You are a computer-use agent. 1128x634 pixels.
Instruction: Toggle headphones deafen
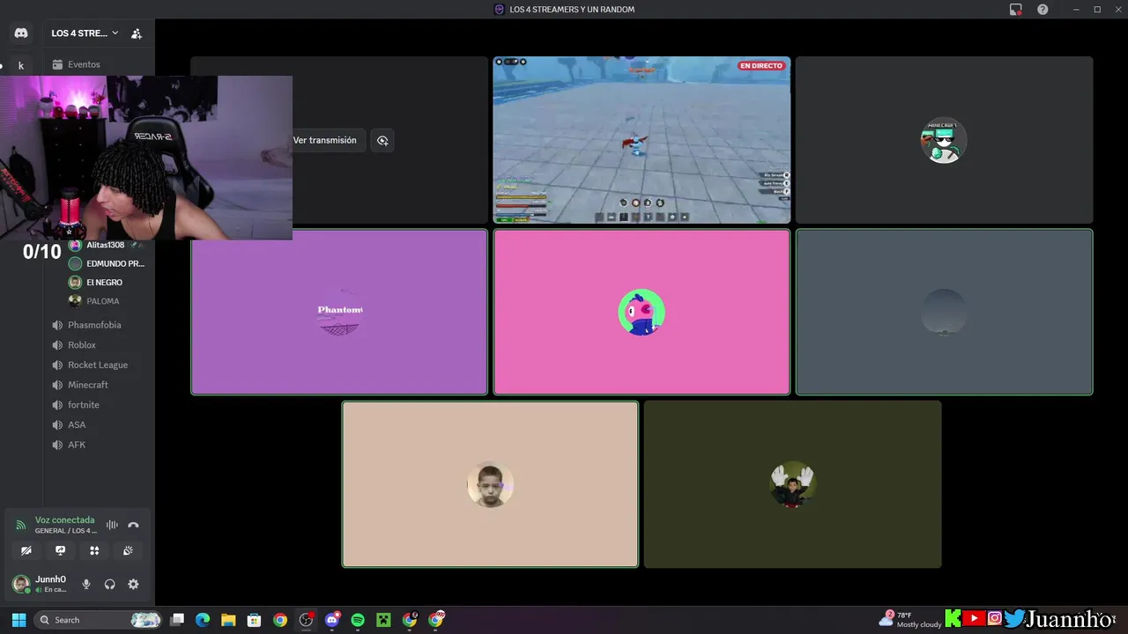pyautogui.click(x=109, y=584)
